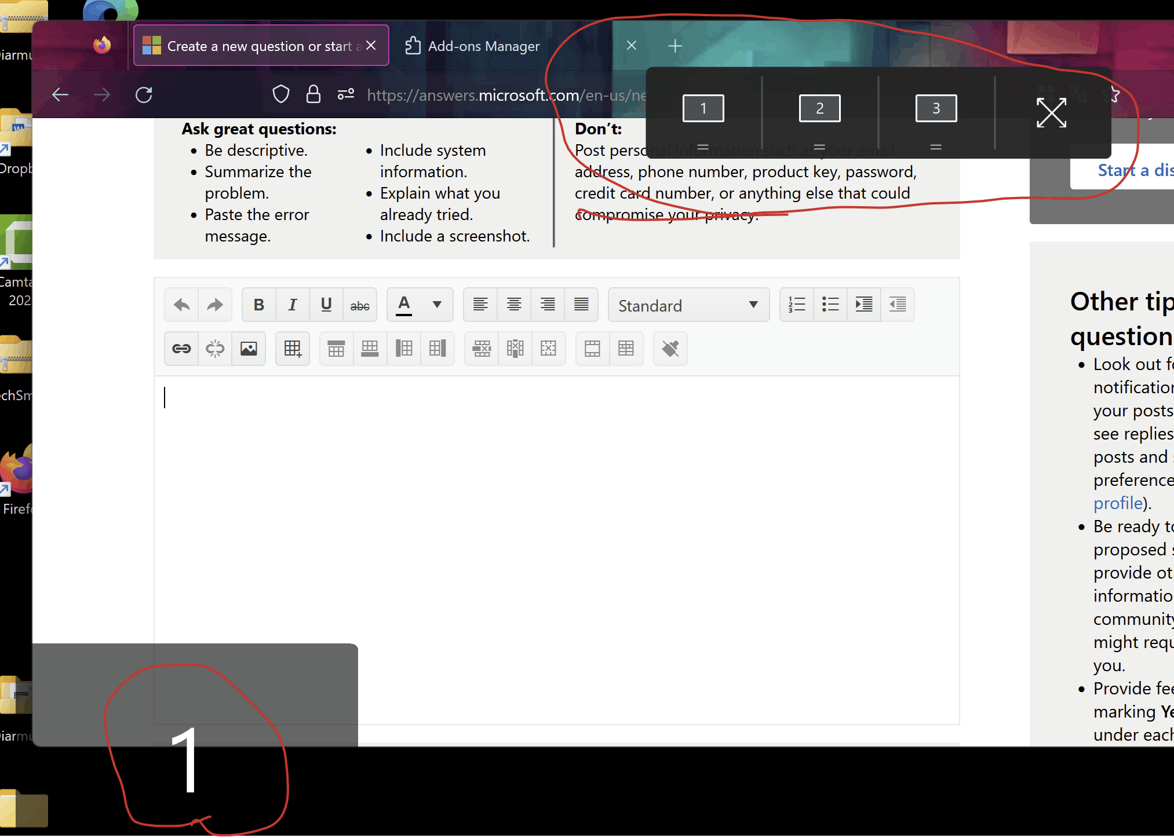Apply strikethrough formatting
Image resolution: width=1174 pixels, height=838 pixels.
(360, 305)
